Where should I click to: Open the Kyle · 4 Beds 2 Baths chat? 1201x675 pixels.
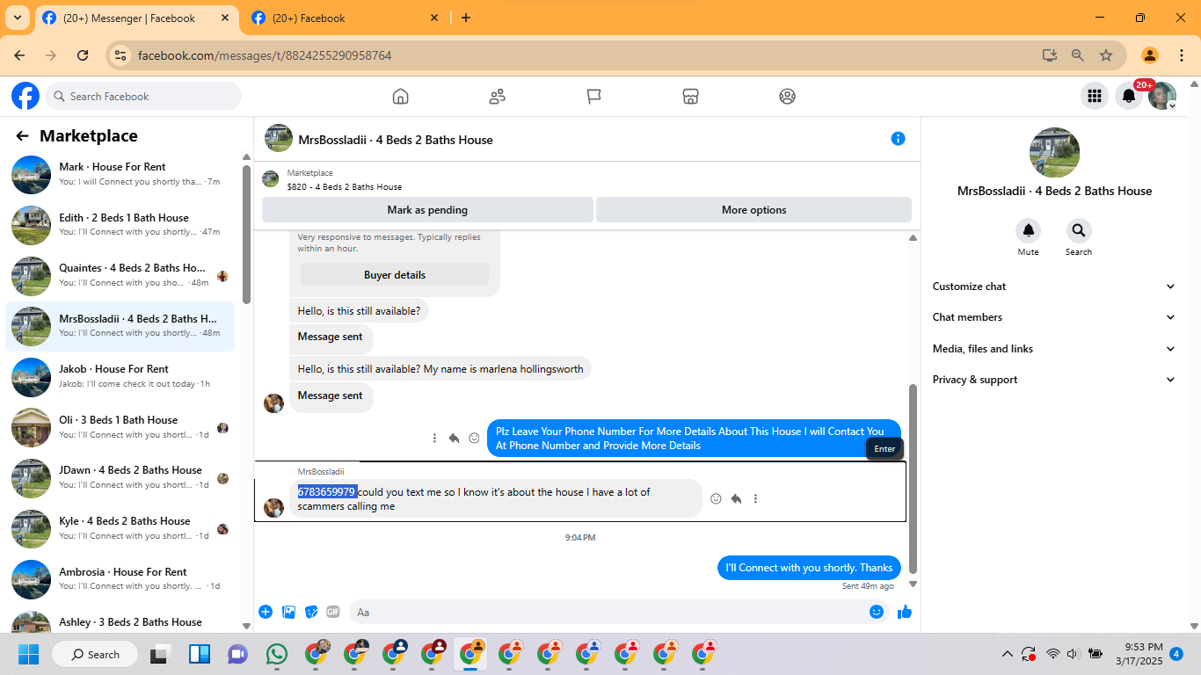click(x=120, y=528)
